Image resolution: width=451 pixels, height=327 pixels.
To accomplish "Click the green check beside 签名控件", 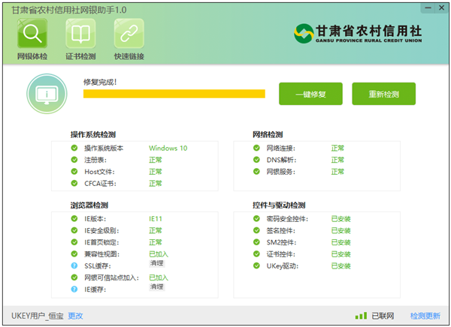I will tap(256, 230).
